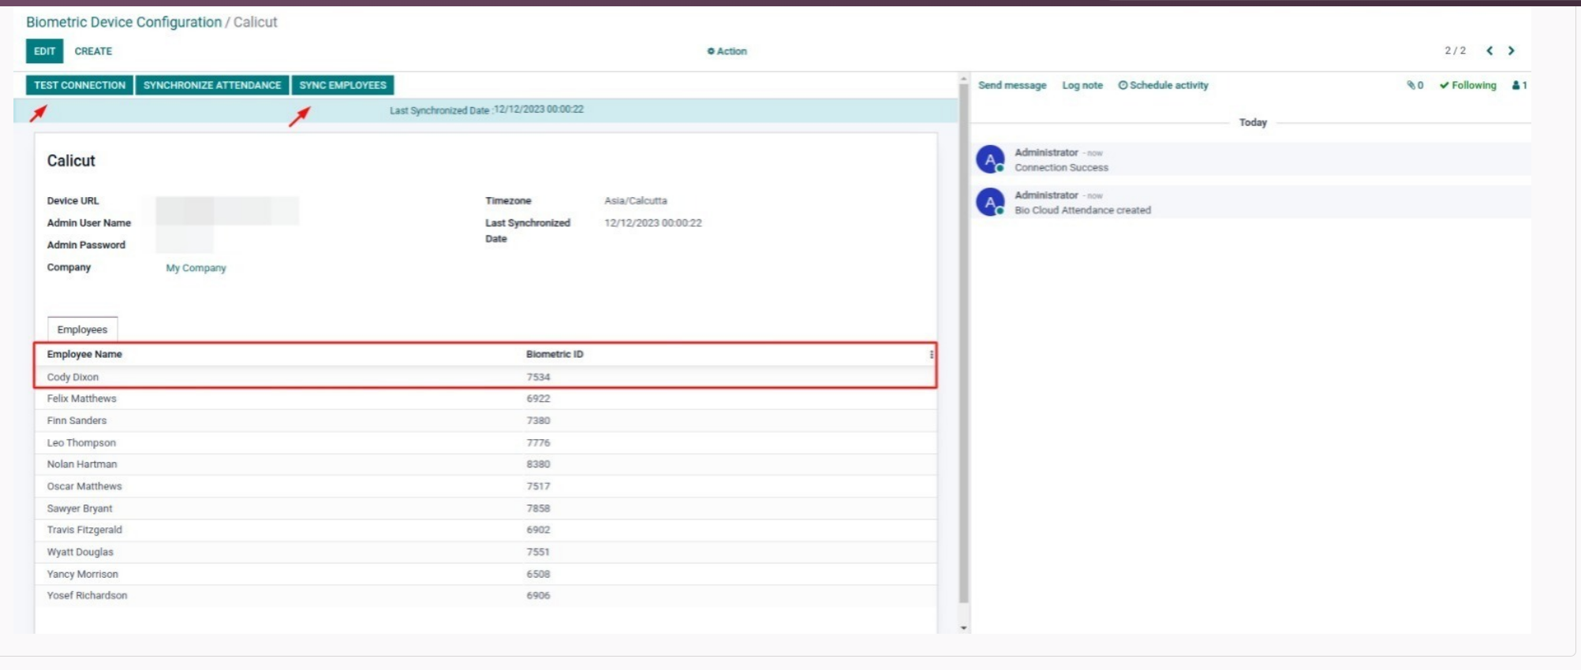Viewport: 1581px width, 670px height.
Task: Open the Action gear dropdown
Action: tap(727, 51)
